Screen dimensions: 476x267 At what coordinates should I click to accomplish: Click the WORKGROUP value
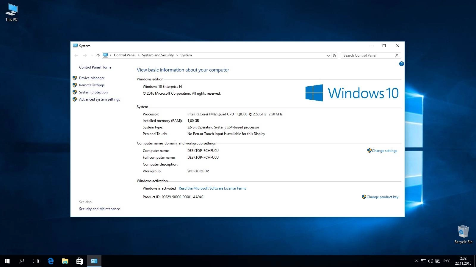(x=198, y=171)
